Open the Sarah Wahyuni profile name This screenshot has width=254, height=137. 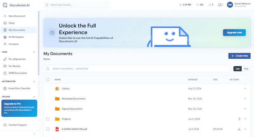(243, 3)
